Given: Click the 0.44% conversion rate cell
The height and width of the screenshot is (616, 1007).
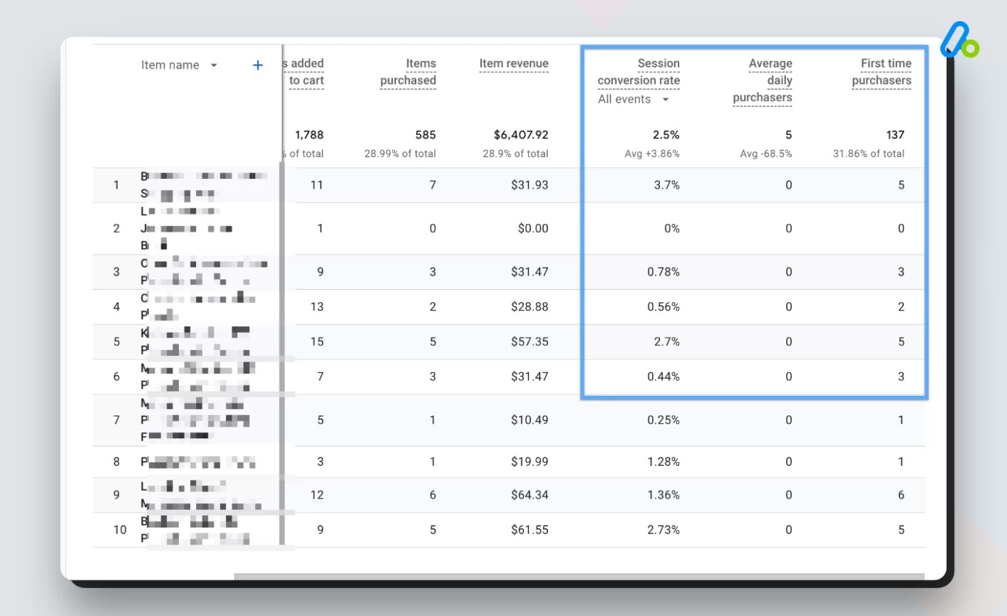Looking at the screenshot, I should (x=663, y=377).
